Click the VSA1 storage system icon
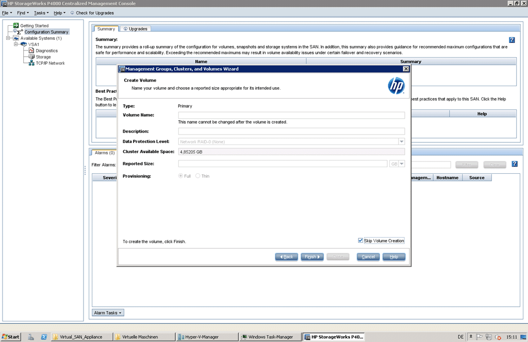 point(24,44)
